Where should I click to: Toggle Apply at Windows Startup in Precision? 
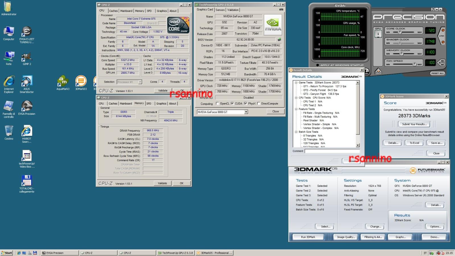tap(318, 65)
